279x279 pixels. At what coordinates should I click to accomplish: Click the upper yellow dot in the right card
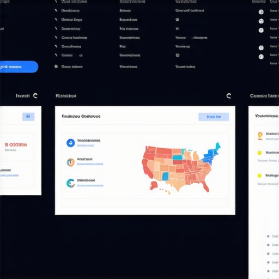tap(259, 153)
